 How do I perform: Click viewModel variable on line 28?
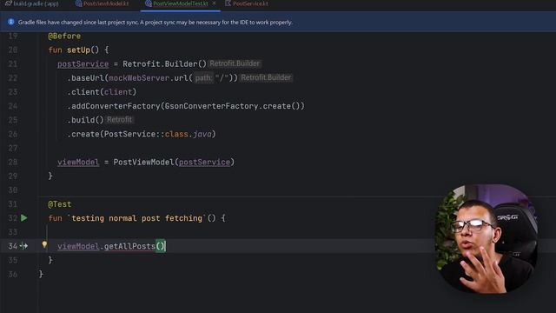tap(78, 163)
